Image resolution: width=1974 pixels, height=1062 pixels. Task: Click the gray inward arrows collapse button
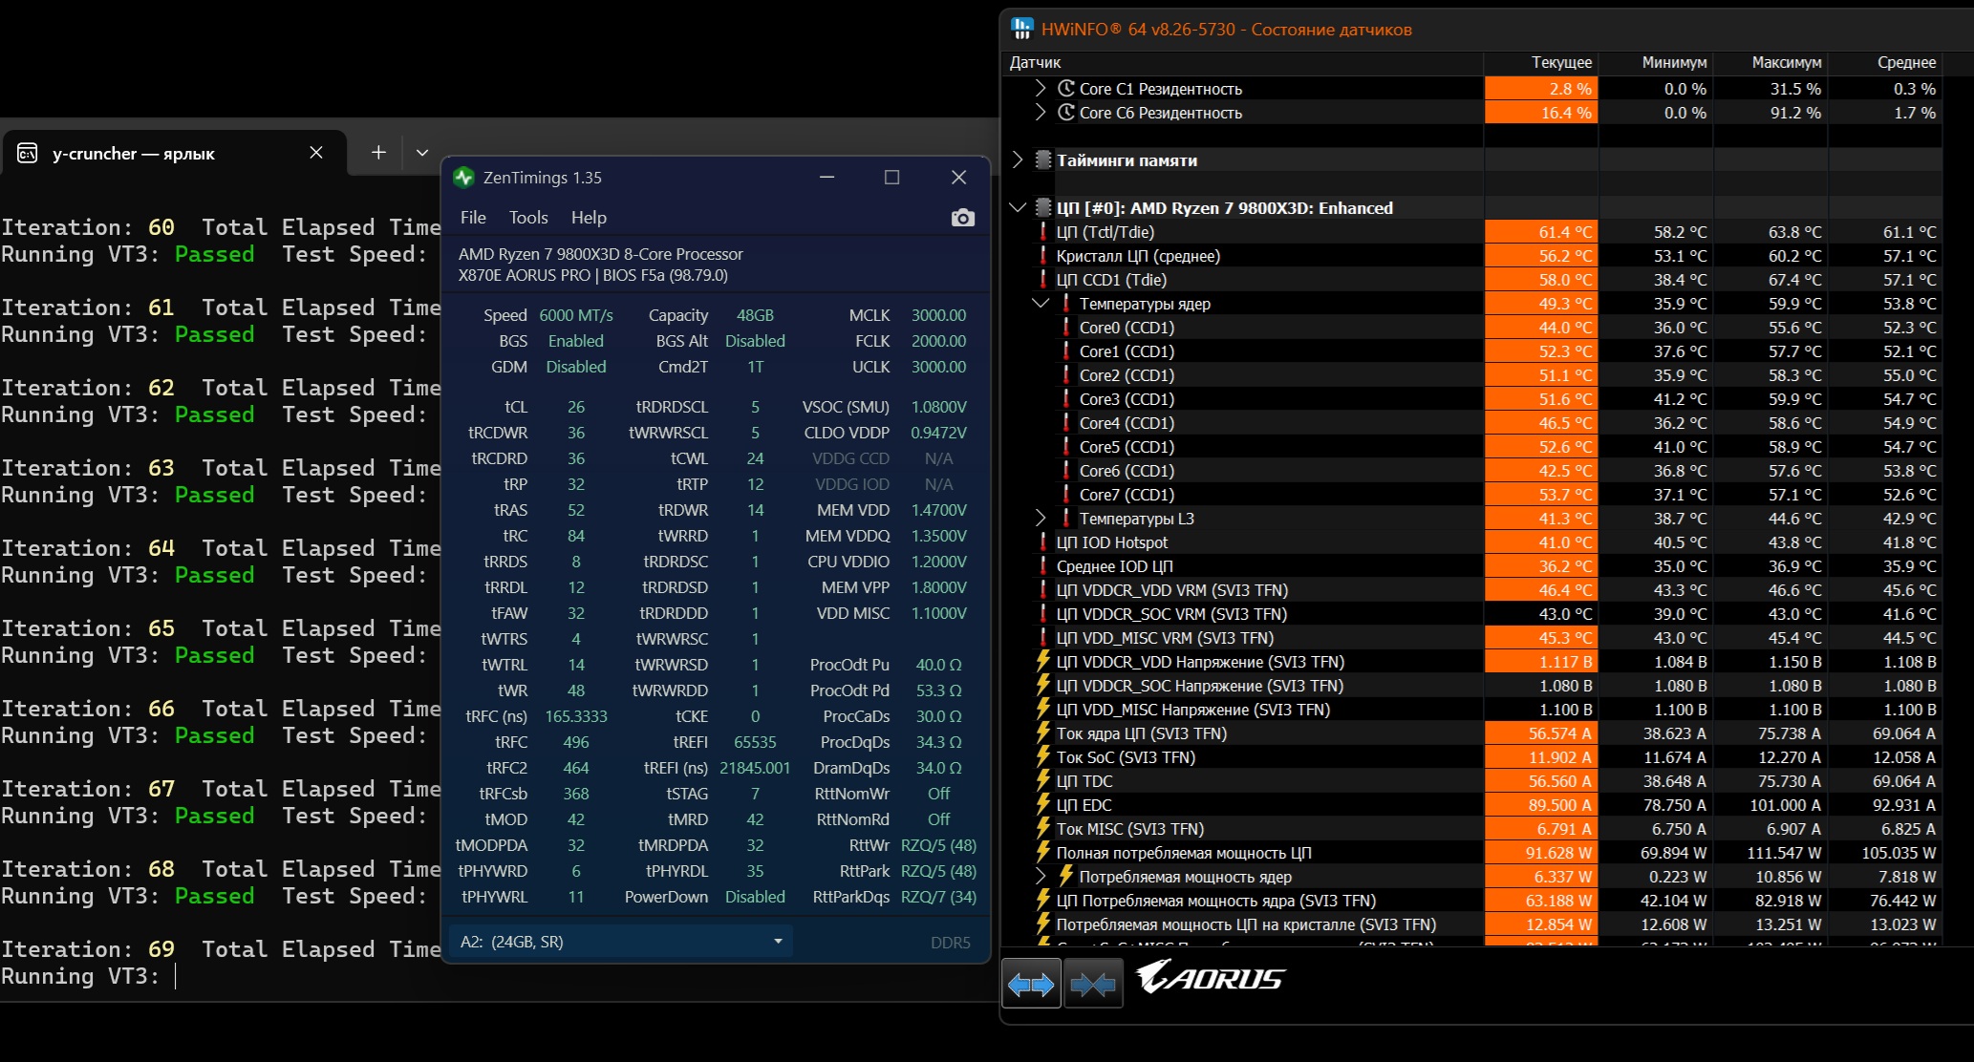pyautogui.click(x=1093, y=985)
